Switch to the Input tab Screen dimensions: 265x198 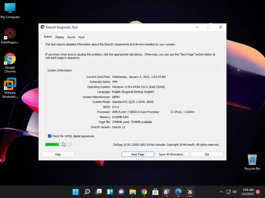click(81, 37)
